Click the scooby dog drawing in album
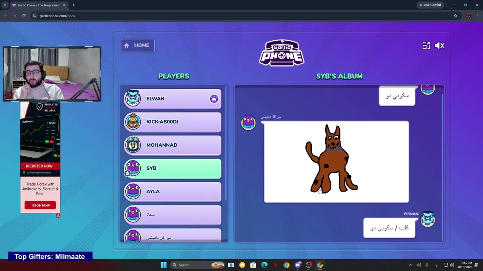The width and height of the screenshot is (483, 271). click(336, 162)
